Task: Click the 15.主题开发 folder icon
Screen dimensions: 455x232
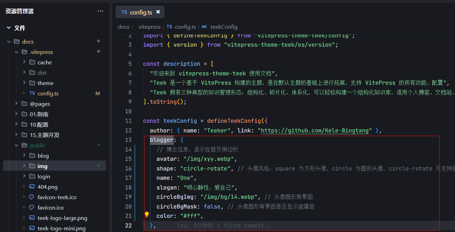Action: [x=24, y=135]
